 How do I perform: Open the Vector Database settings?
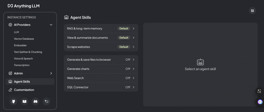pos(24,39)
